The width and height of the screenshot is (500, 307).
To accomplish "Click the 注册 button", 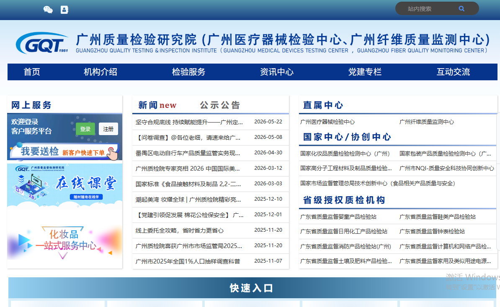I will 108,129.
